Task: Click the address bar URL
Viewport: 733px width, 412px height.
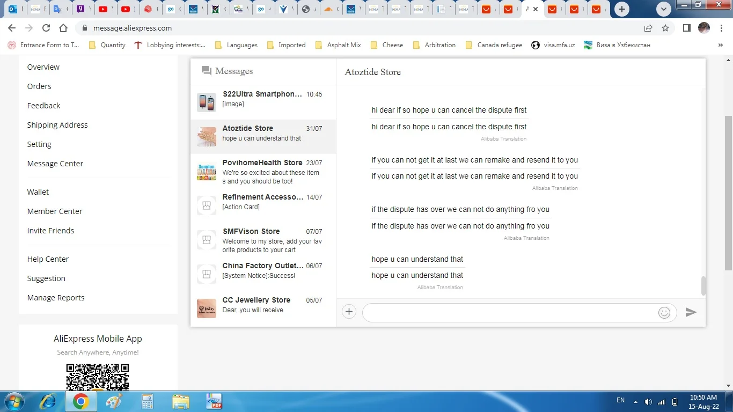Action: tap(133, 28)
